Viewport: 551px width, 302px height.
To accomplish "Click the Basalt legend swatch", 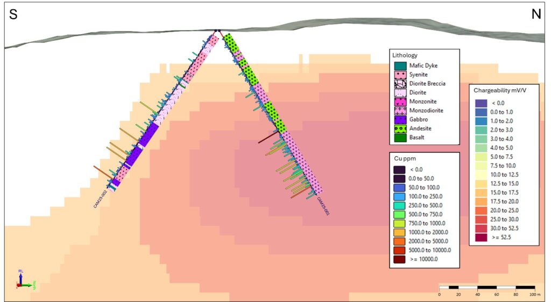I will click(400, 138).
